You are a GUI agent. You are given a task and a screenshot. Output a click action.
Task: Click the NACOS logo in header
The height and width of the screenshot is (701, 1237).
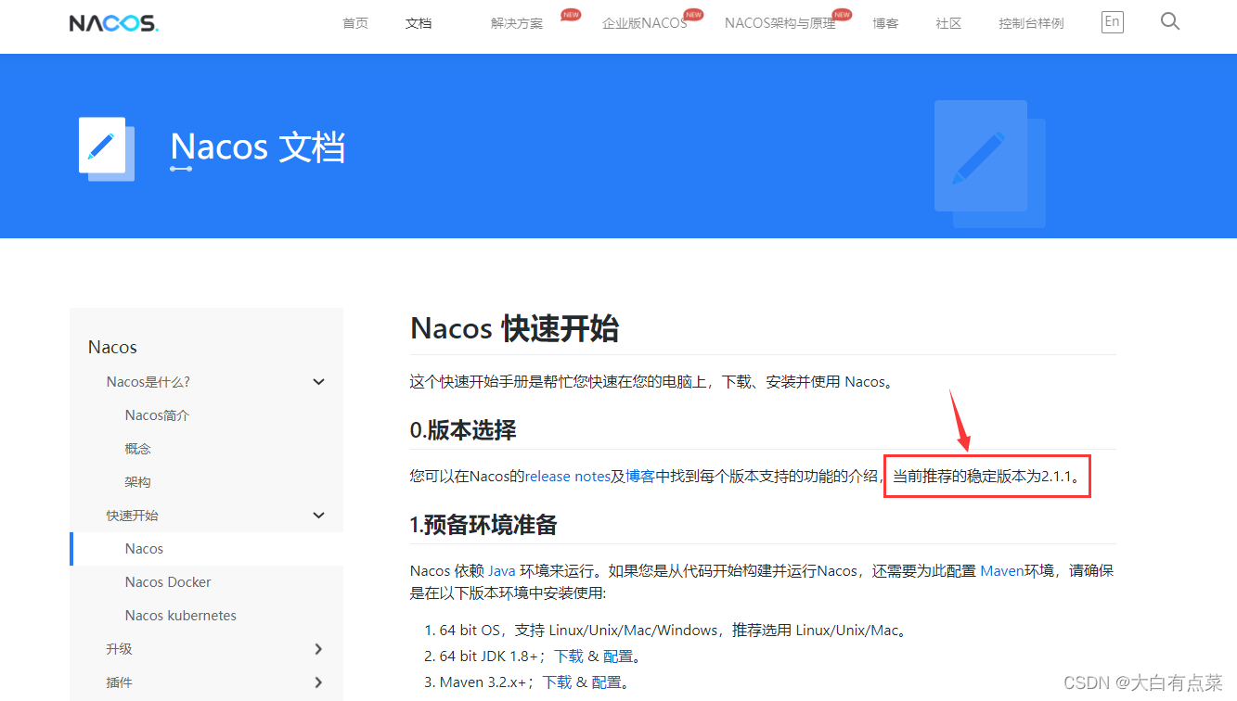(x=113, y=23)
